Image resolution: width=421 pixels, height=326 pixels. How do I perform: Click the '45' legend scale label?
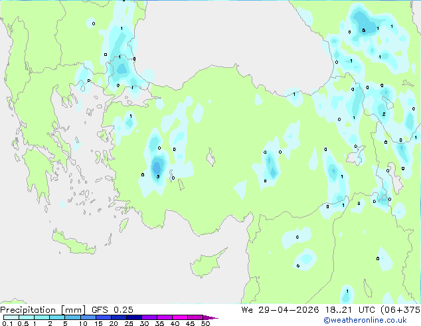[190, 323]
